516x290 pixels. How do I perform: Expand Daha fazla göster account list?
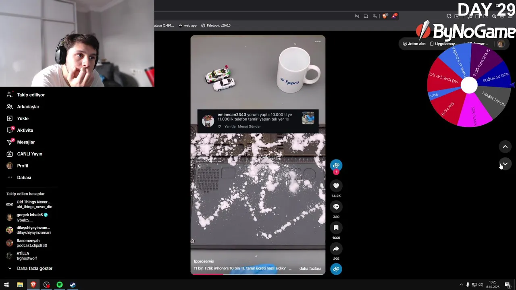click(30, 268)
